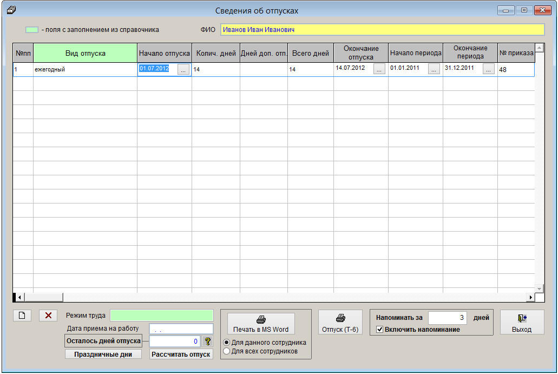
Task: Maximize the Сведения об отпусках window
Action: tap(524, 10)
